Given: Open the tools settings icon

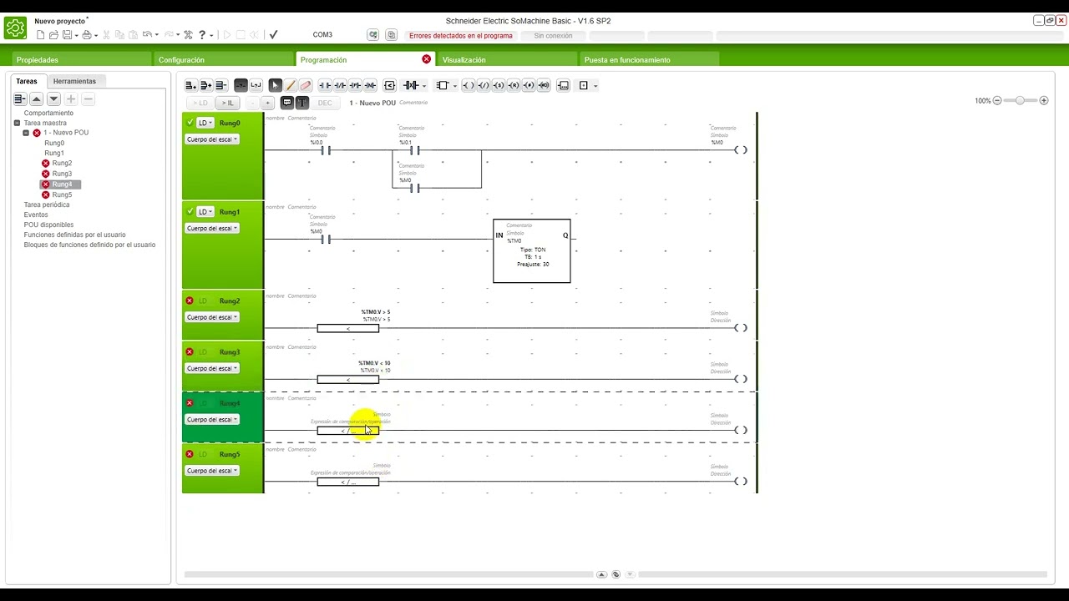Looking at the screenshot, I should tap(189, 35).
